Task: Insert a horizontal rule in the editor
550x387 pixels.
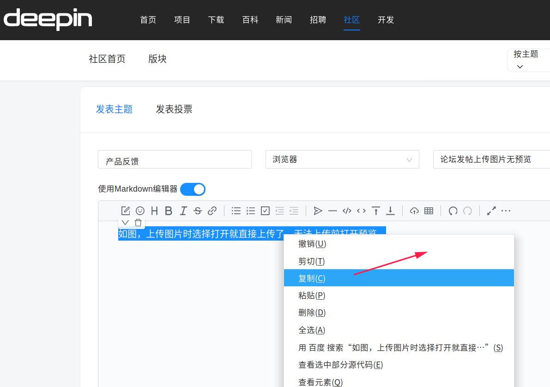Action: (x=332, y=211)
